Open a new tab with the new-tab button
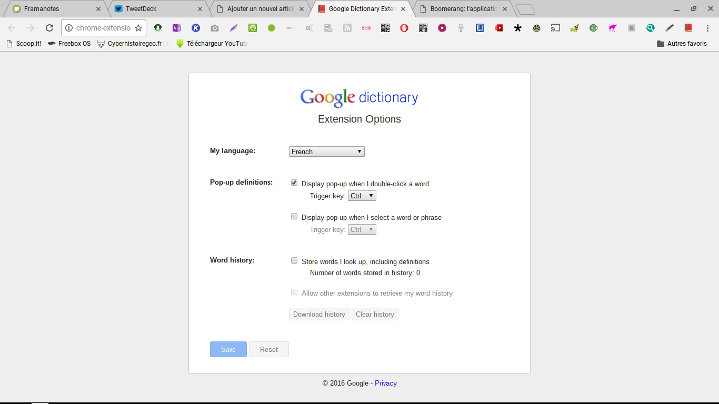 pyautogui.click(x=525, y=9)
